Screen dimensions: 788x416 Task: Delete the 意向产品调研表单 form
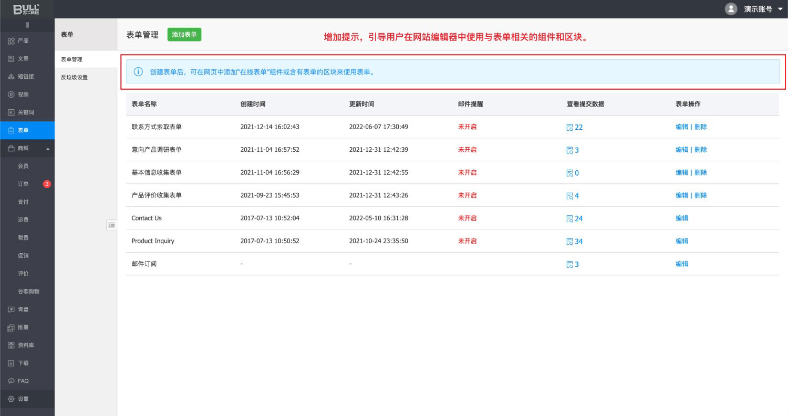click(x=701, y=150)
